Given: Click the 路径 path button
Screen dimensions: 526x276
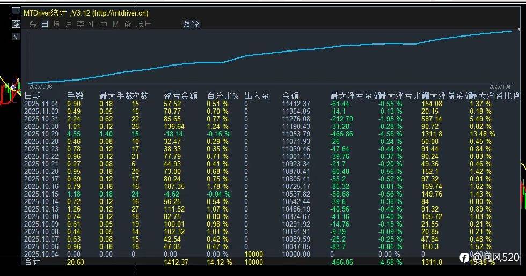Looking at the screenshot, I should pyautogui.click(x=191, y=24).
